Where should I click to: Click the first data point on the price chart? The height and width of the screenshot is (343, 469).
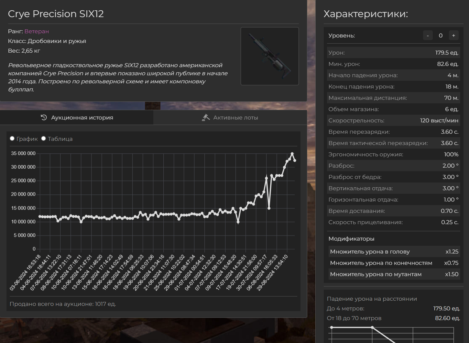click(x=40, y=216)
